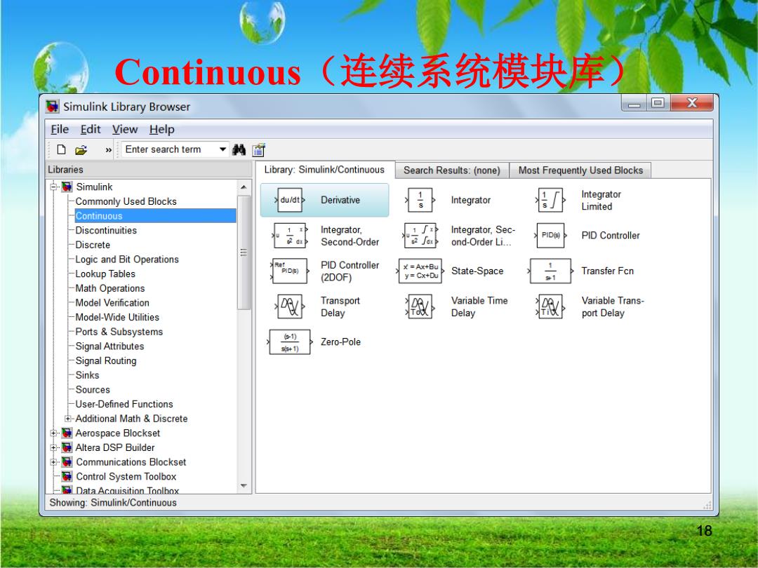Select the Transport Delay block icon
The height and width of the screenshot is (568, 758).
tap(290, 306)
